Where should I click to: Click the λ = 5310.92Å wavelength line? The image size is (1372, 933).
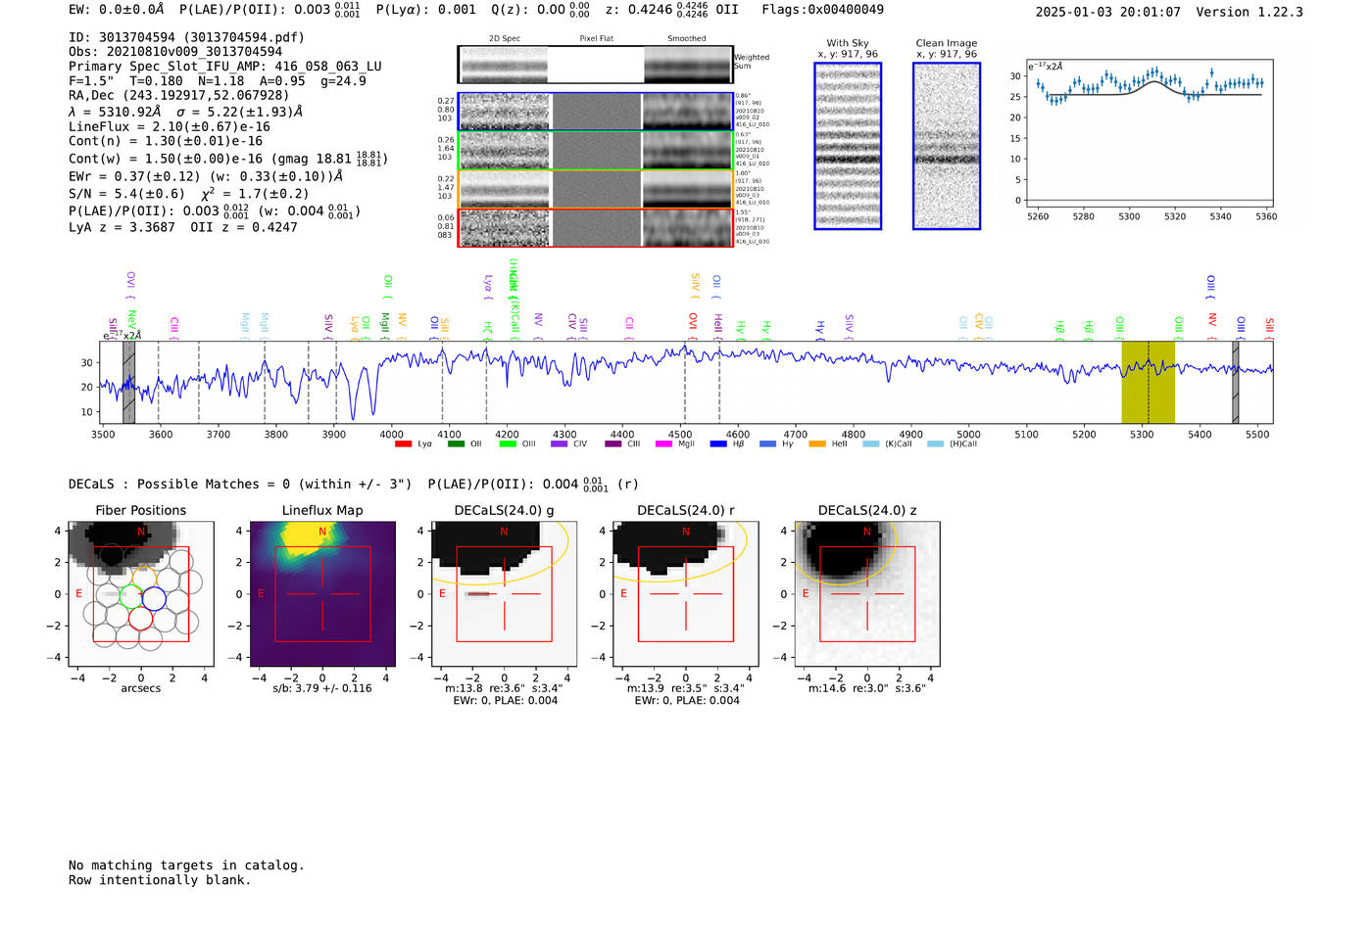pos(185,112)
